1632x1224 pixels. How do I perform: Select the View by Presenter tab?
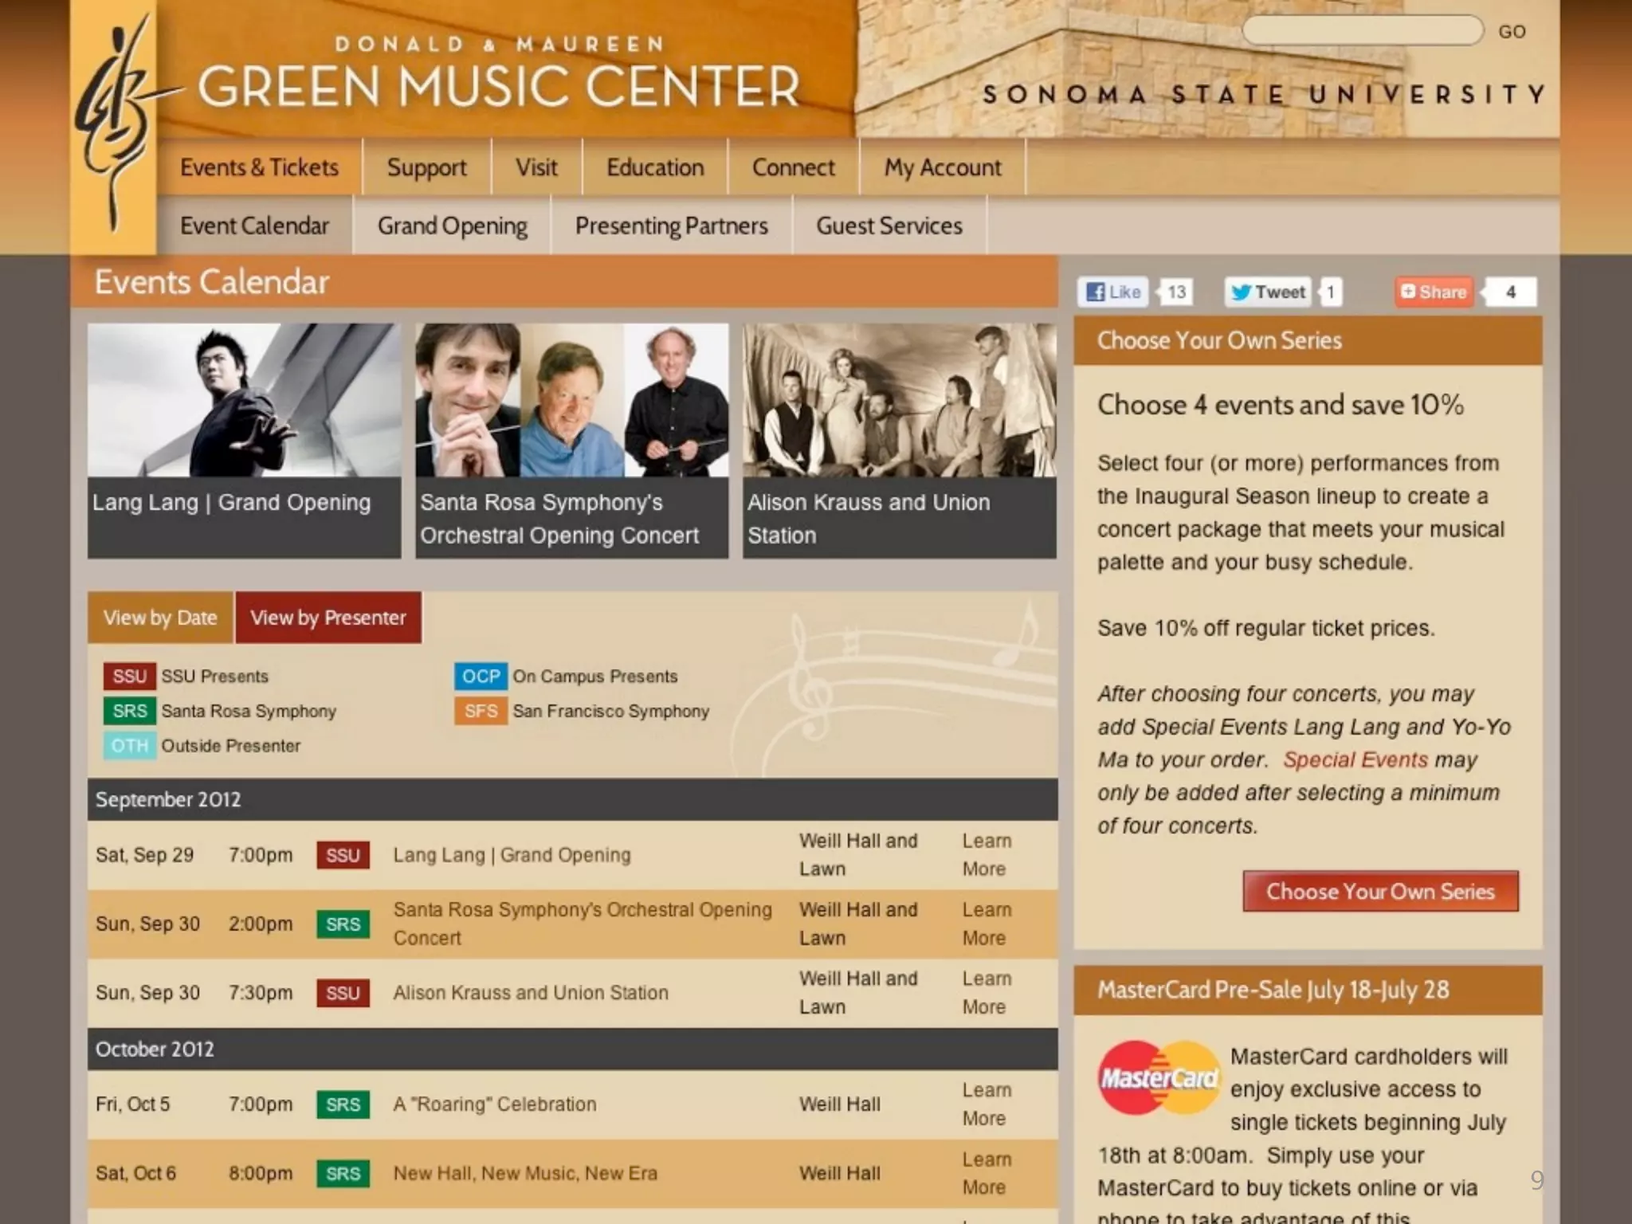tap(328, 618)
